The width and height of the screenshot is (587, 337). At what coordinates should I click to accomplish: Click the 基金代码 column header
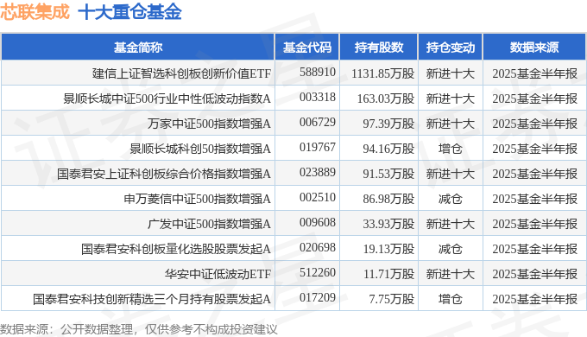tap(307, 48)
